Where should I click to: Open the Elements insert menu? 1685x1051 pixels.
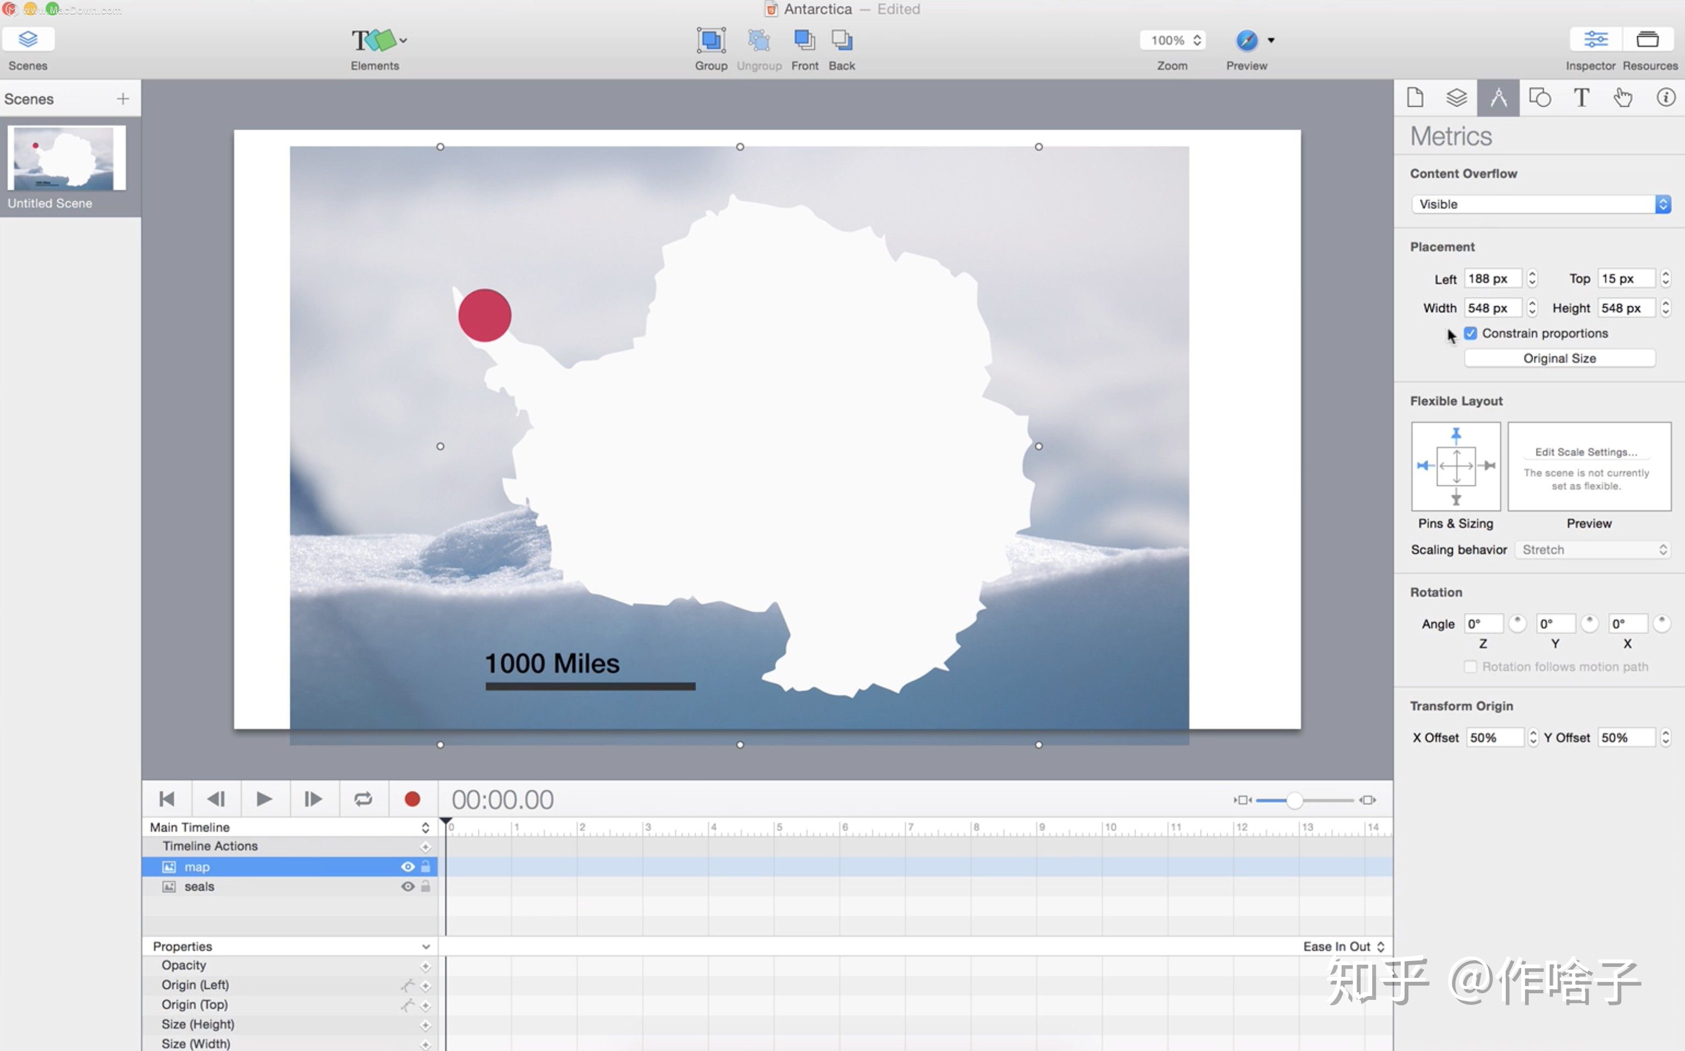378,40
